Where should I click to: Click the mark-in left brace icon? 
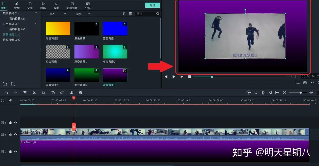[292, 76]
